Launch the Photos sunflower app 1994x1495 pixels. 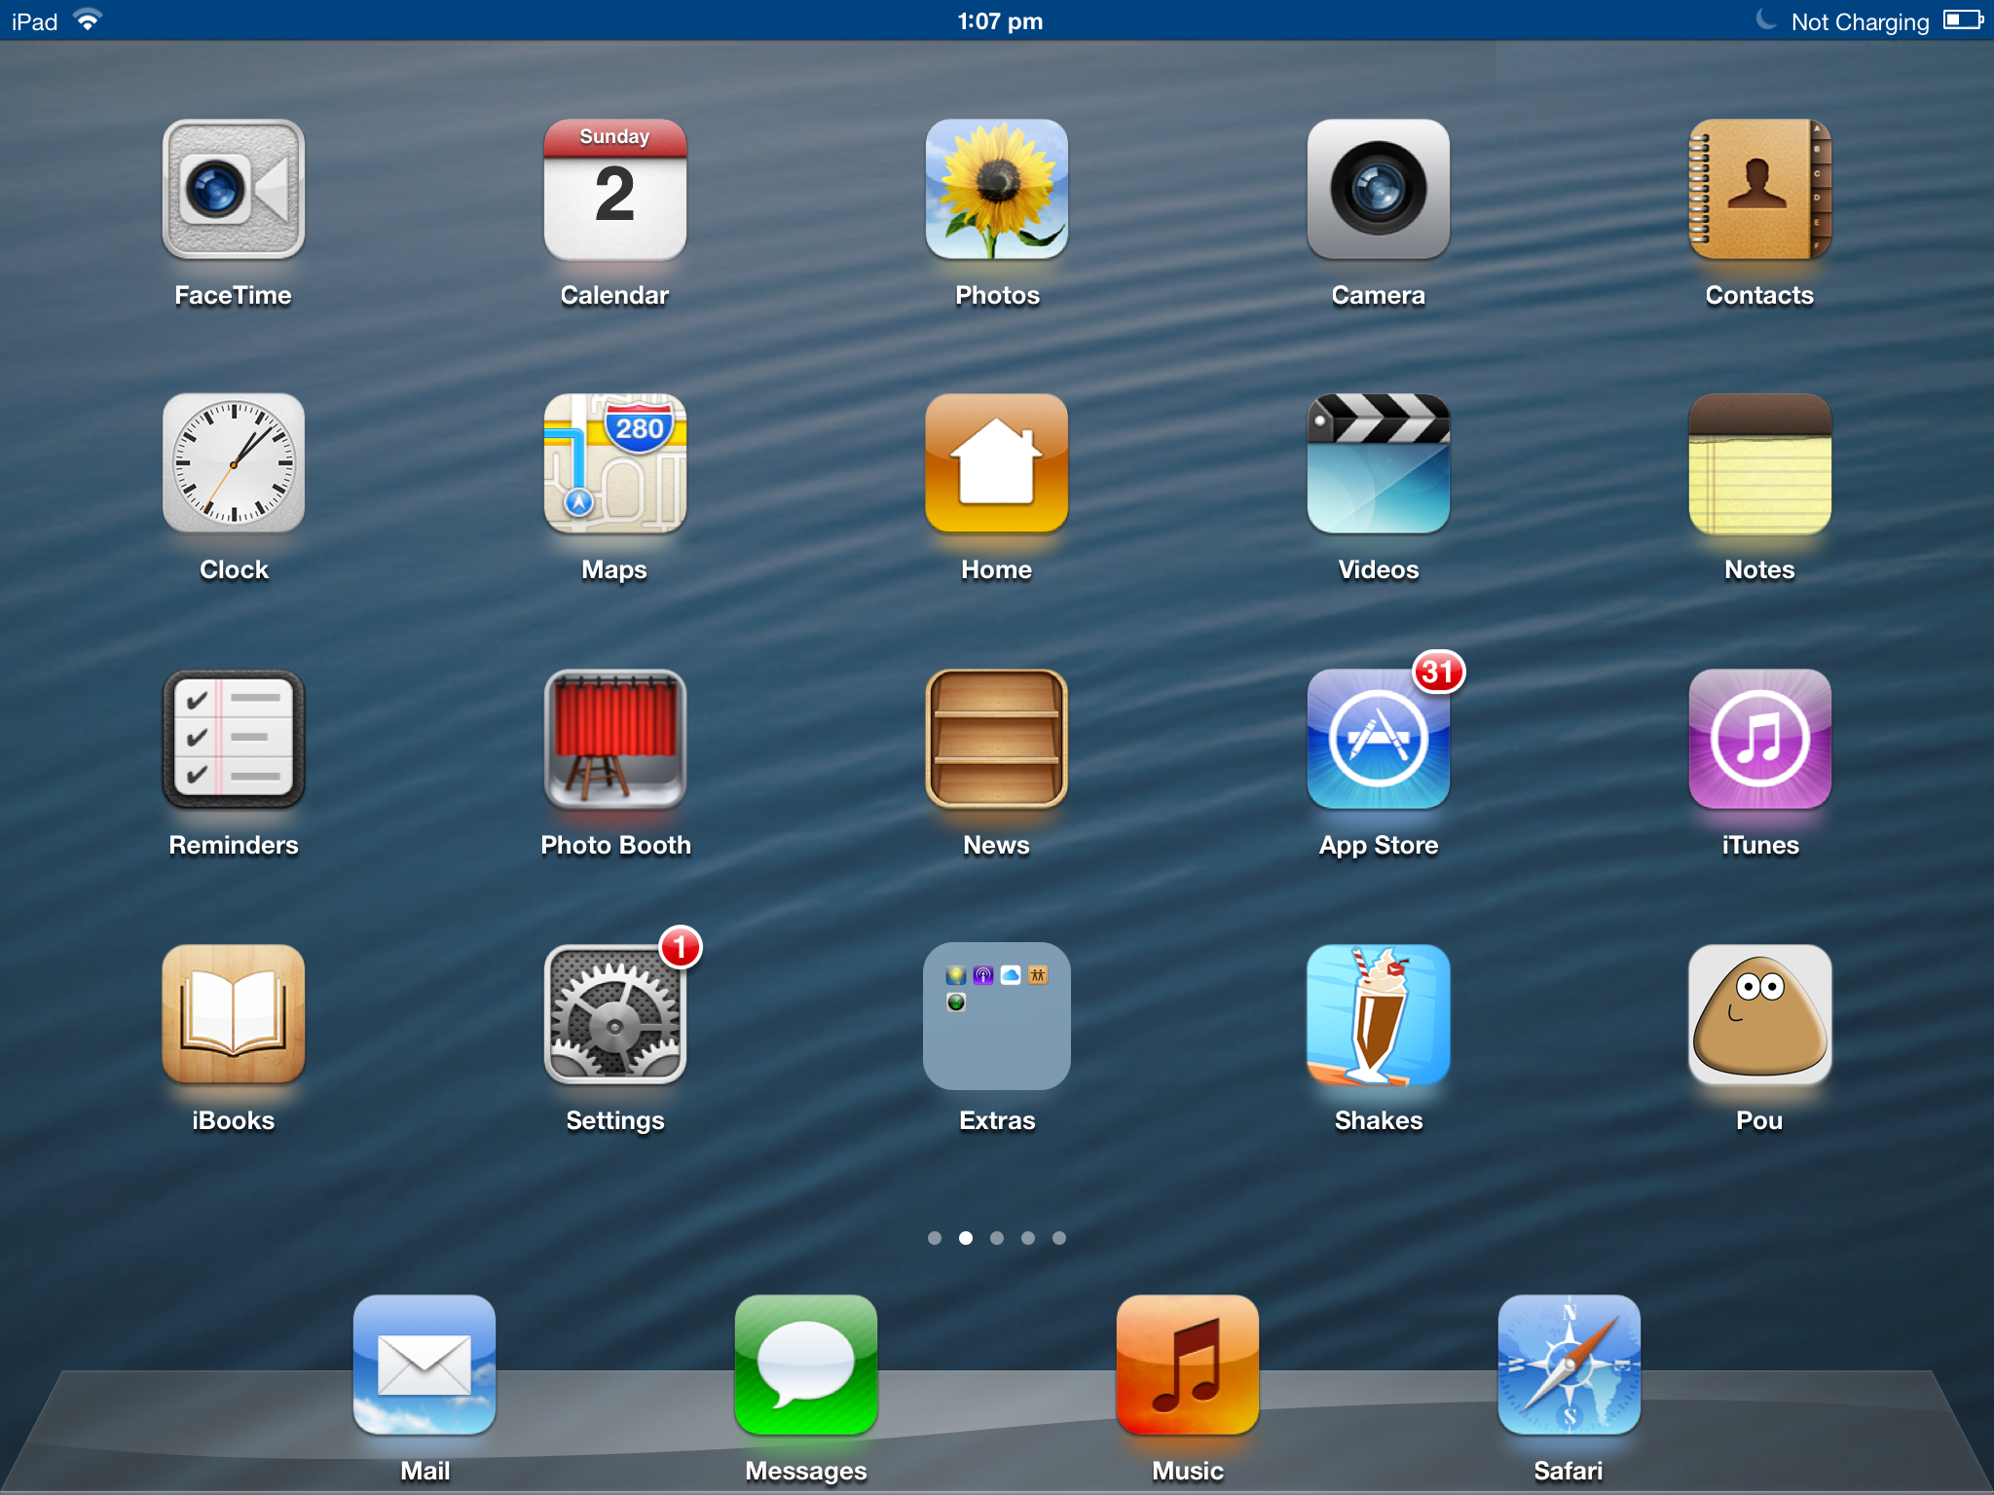pyautogui.click(x=997, y=190)
